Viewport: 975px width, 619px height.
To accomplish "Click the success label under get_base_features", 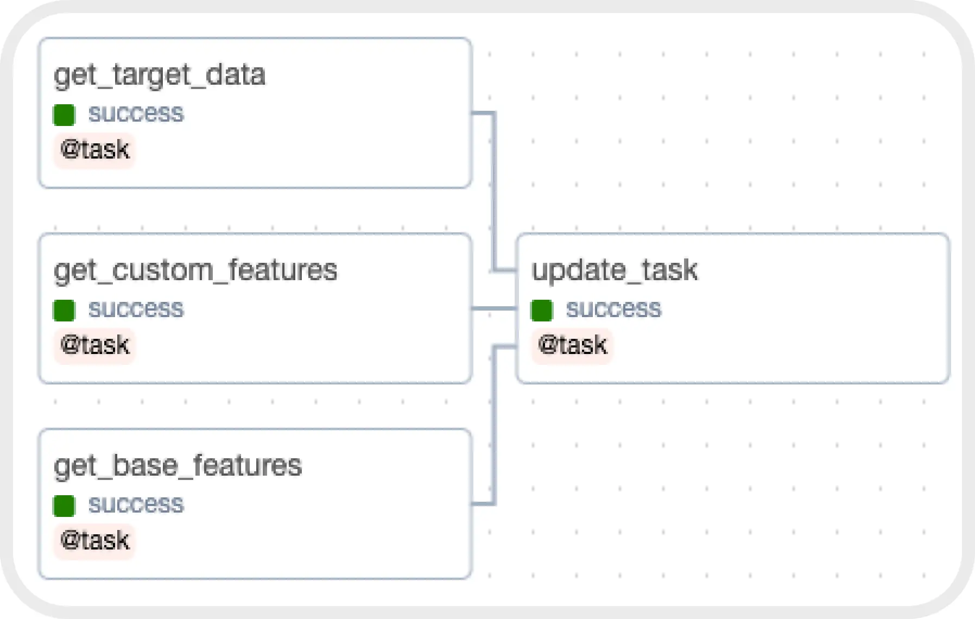I will [136, 504].
